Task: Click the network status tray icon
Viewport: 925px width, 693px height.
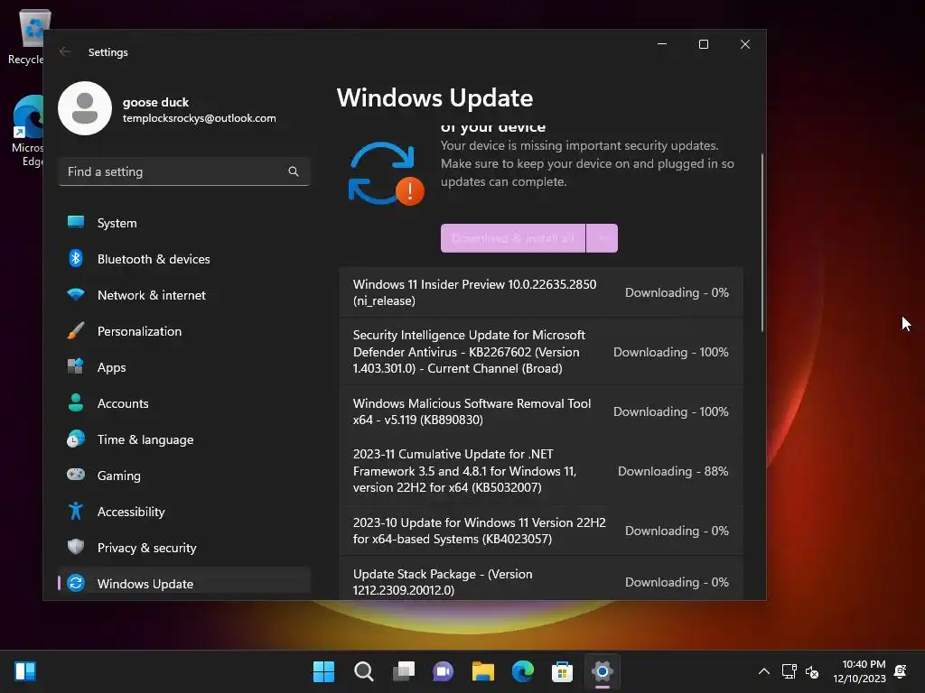Action: pyautogui.click(x=789, y=671)
